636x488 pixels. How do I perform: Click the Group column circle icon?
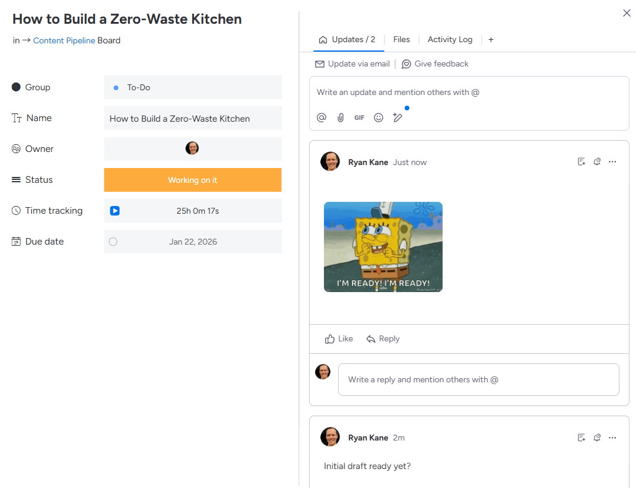[16, 87]
